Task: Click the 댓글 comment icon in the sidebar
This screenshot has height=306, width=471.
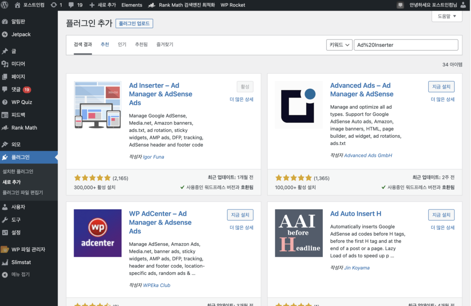Action: click(x=5, y=90)
